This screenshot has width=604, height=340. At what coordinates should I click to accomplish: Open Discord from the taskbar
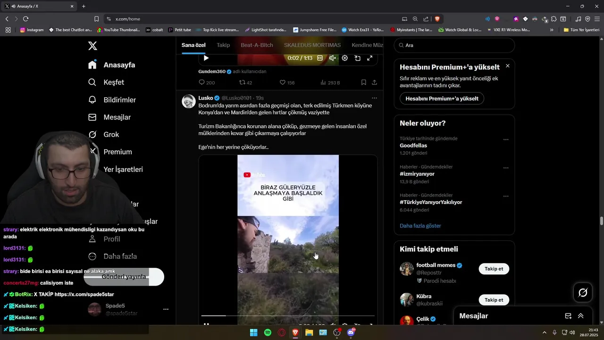point(351,332)
